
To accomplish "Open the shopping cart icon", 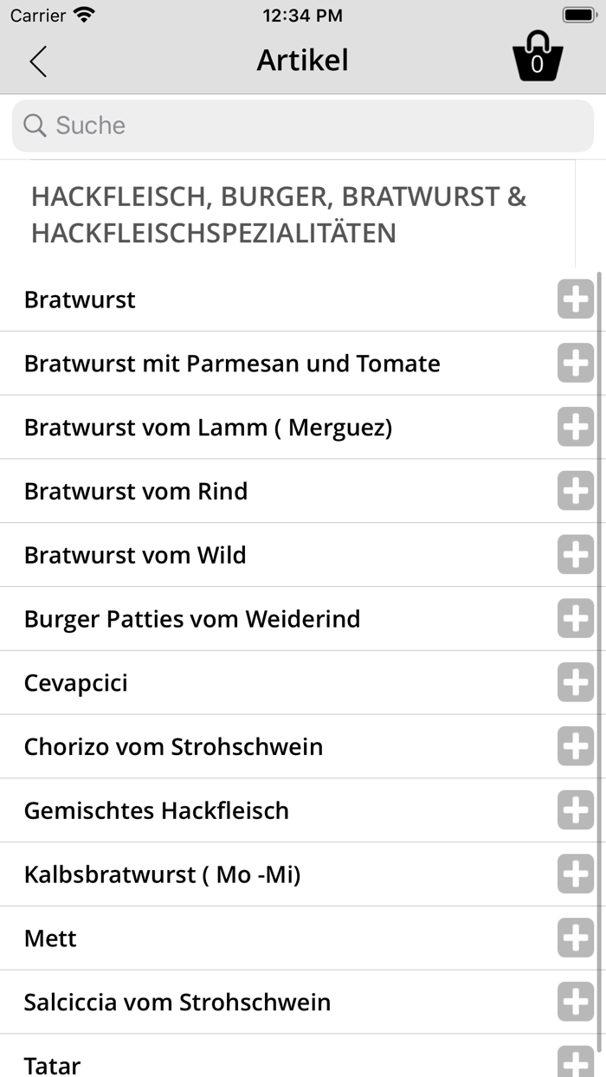I will coord(538,56).
